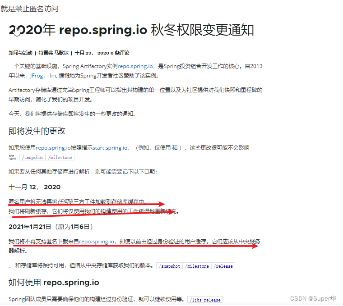Click the /snapshot tag beside /release
Viewport: 343px width, 306px height.
click(169, 266)
